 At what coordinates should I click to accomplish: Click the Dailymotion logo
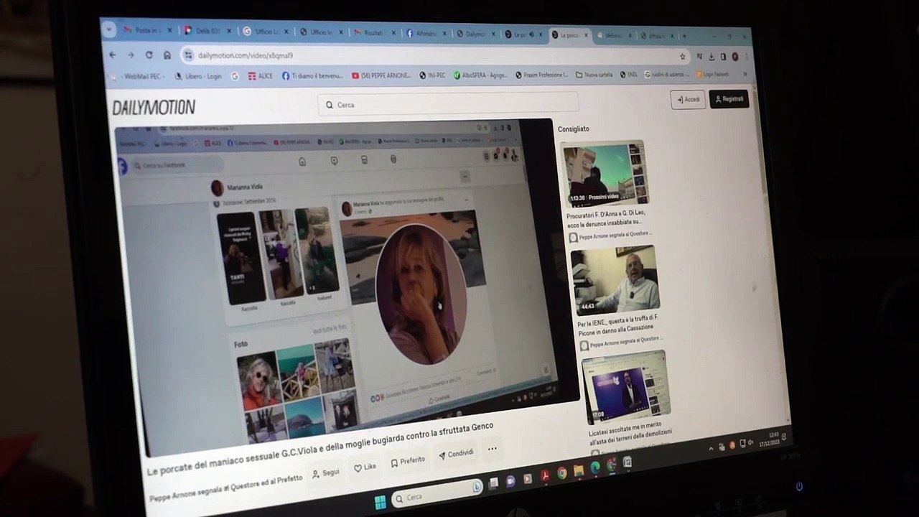coord(154,108)
